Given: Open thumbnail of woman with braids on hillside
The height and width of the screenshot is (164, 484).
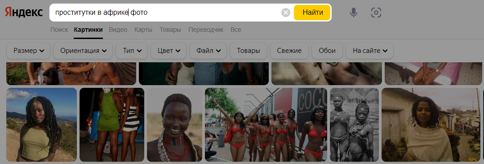Looking at the screenshot, I should [42, 125].
